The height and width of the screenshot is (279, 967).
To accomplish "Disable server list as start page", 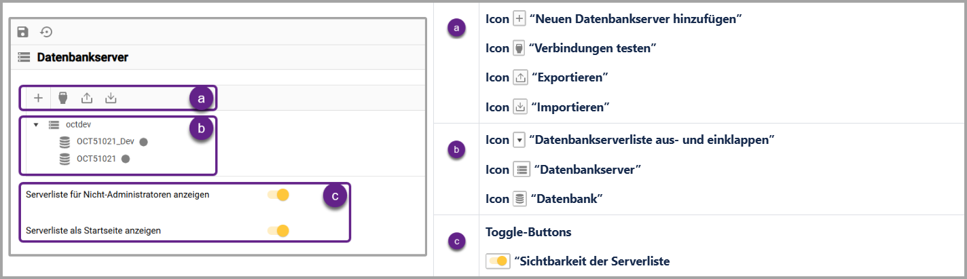I will (x=278, y=231).
